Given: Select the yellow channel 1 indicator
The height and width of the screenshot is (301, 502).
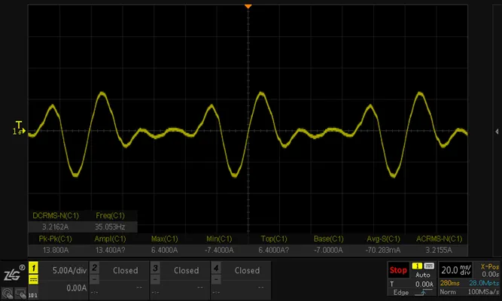Looking at the screenshot, I should [34, 268].
